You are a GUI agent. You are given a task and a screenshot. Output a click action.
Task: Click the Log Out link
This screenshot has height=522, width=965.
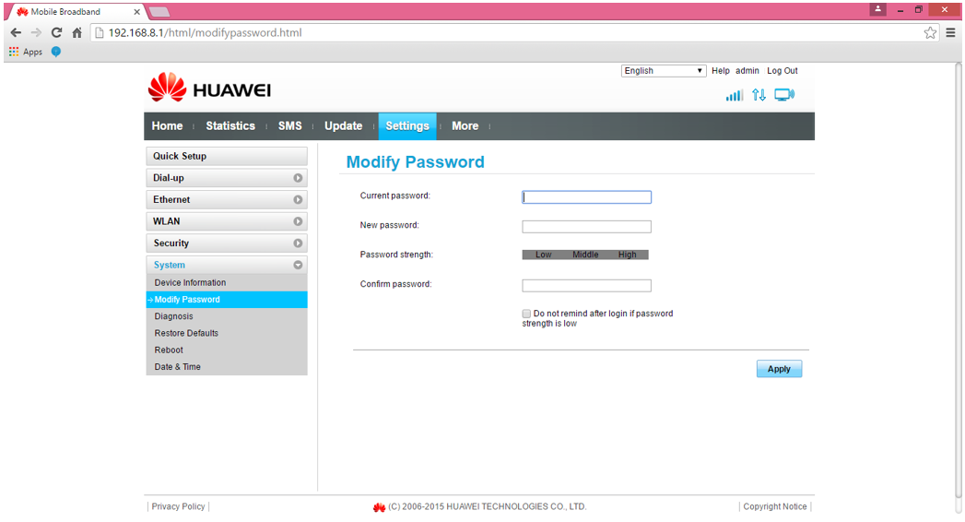pos(783,71)
